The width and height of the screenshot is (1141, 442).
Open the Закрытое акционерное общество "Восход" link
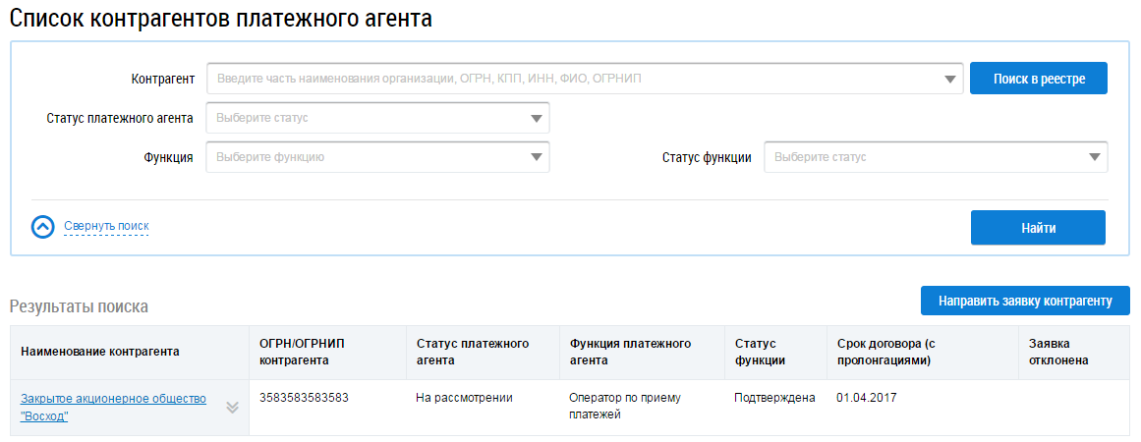tap(113, 407)
